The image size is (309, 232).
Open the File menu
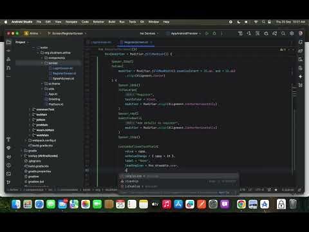[39, 22]
